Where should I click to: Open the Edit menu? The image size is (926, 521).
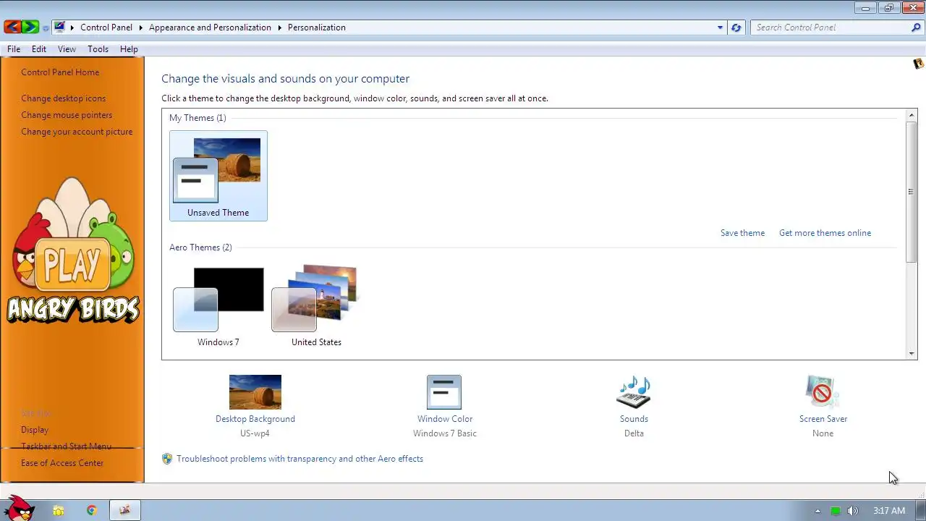click(x=39, y=49)
